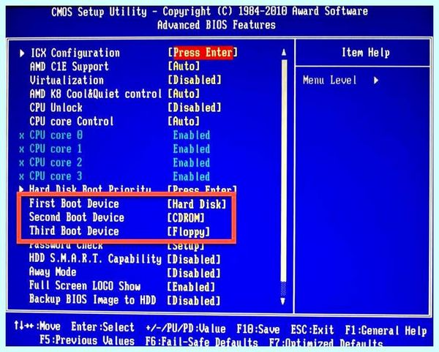Select the CPU Unlock label
Screen dimensions: 439x352
coord(56,108)
